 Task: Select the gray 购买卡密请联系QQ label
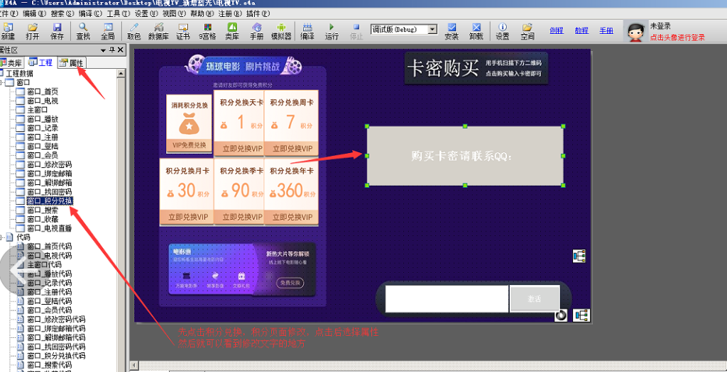click(465, 156)
